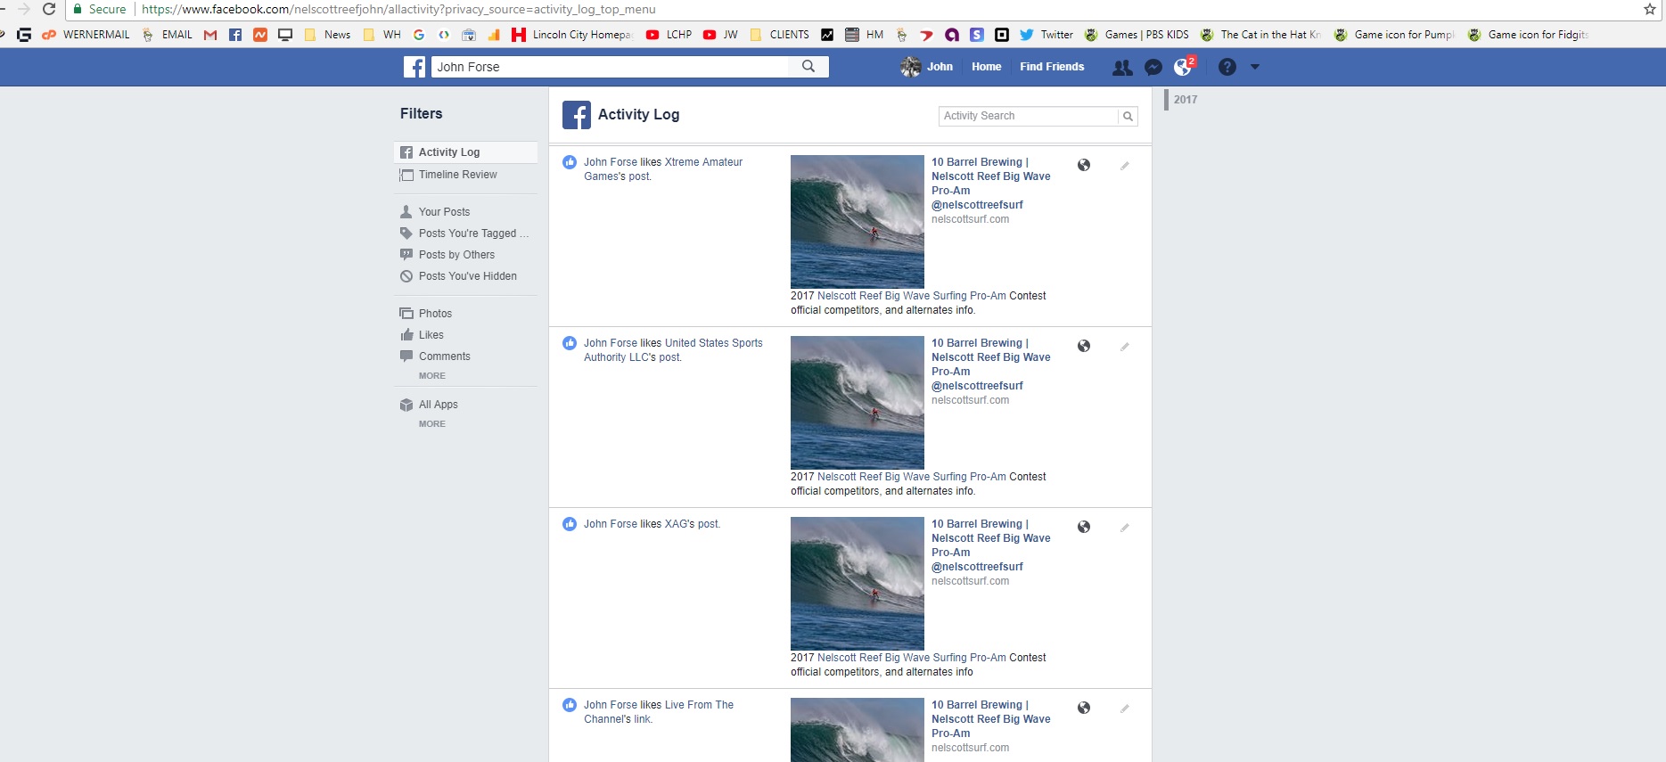Viewport: 1666px width, 762px height.
Task: Open the Google bookmark icon
Action: pyautogui.click(x=419, y=35)
